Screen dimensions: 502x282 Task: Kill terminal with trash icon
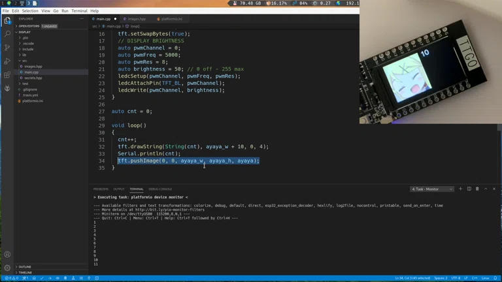tap(477, 189)
